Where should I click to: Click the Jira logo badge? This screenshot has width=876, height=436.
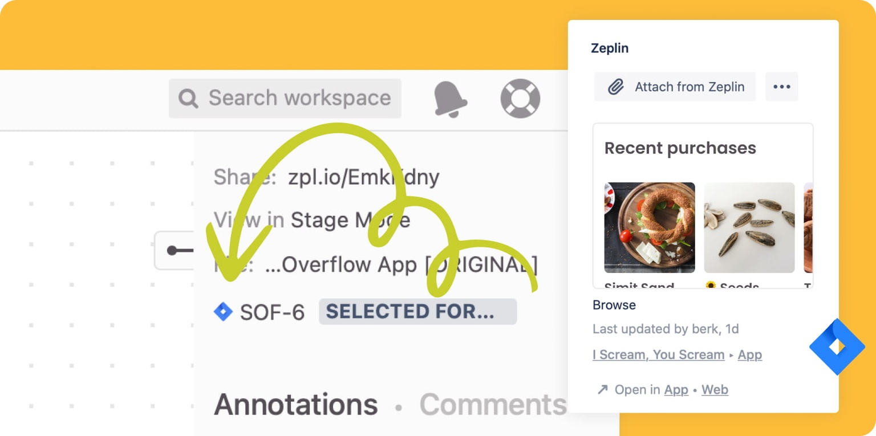click(836, 347)
